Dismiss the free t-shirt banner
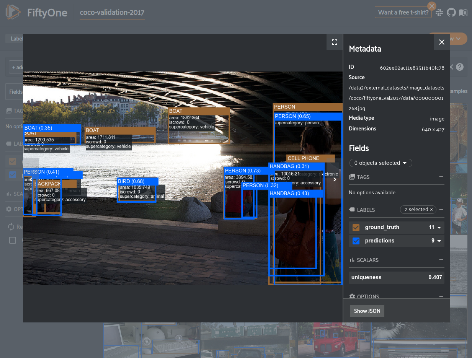The height and width of the screenshot is (358, 472). 431,6
